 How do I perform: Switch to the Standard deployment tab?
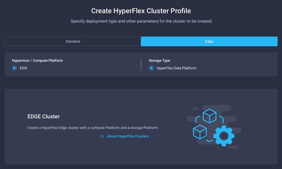(x=73, y=41)
